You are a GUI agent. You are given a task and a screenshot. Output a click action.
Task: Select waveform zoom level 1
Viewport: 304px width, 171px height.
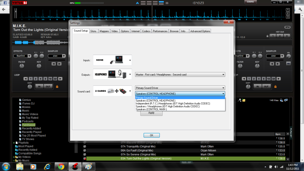pyautogui.click(x=288, y=10)
